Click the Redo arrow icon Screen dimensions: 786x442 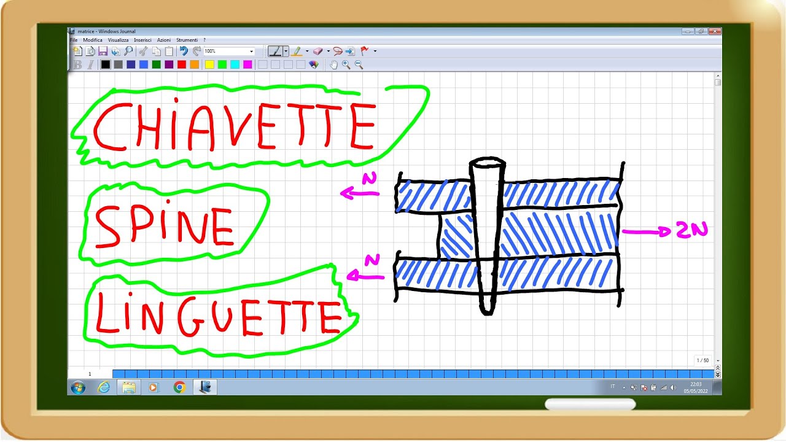pos(196,51)
